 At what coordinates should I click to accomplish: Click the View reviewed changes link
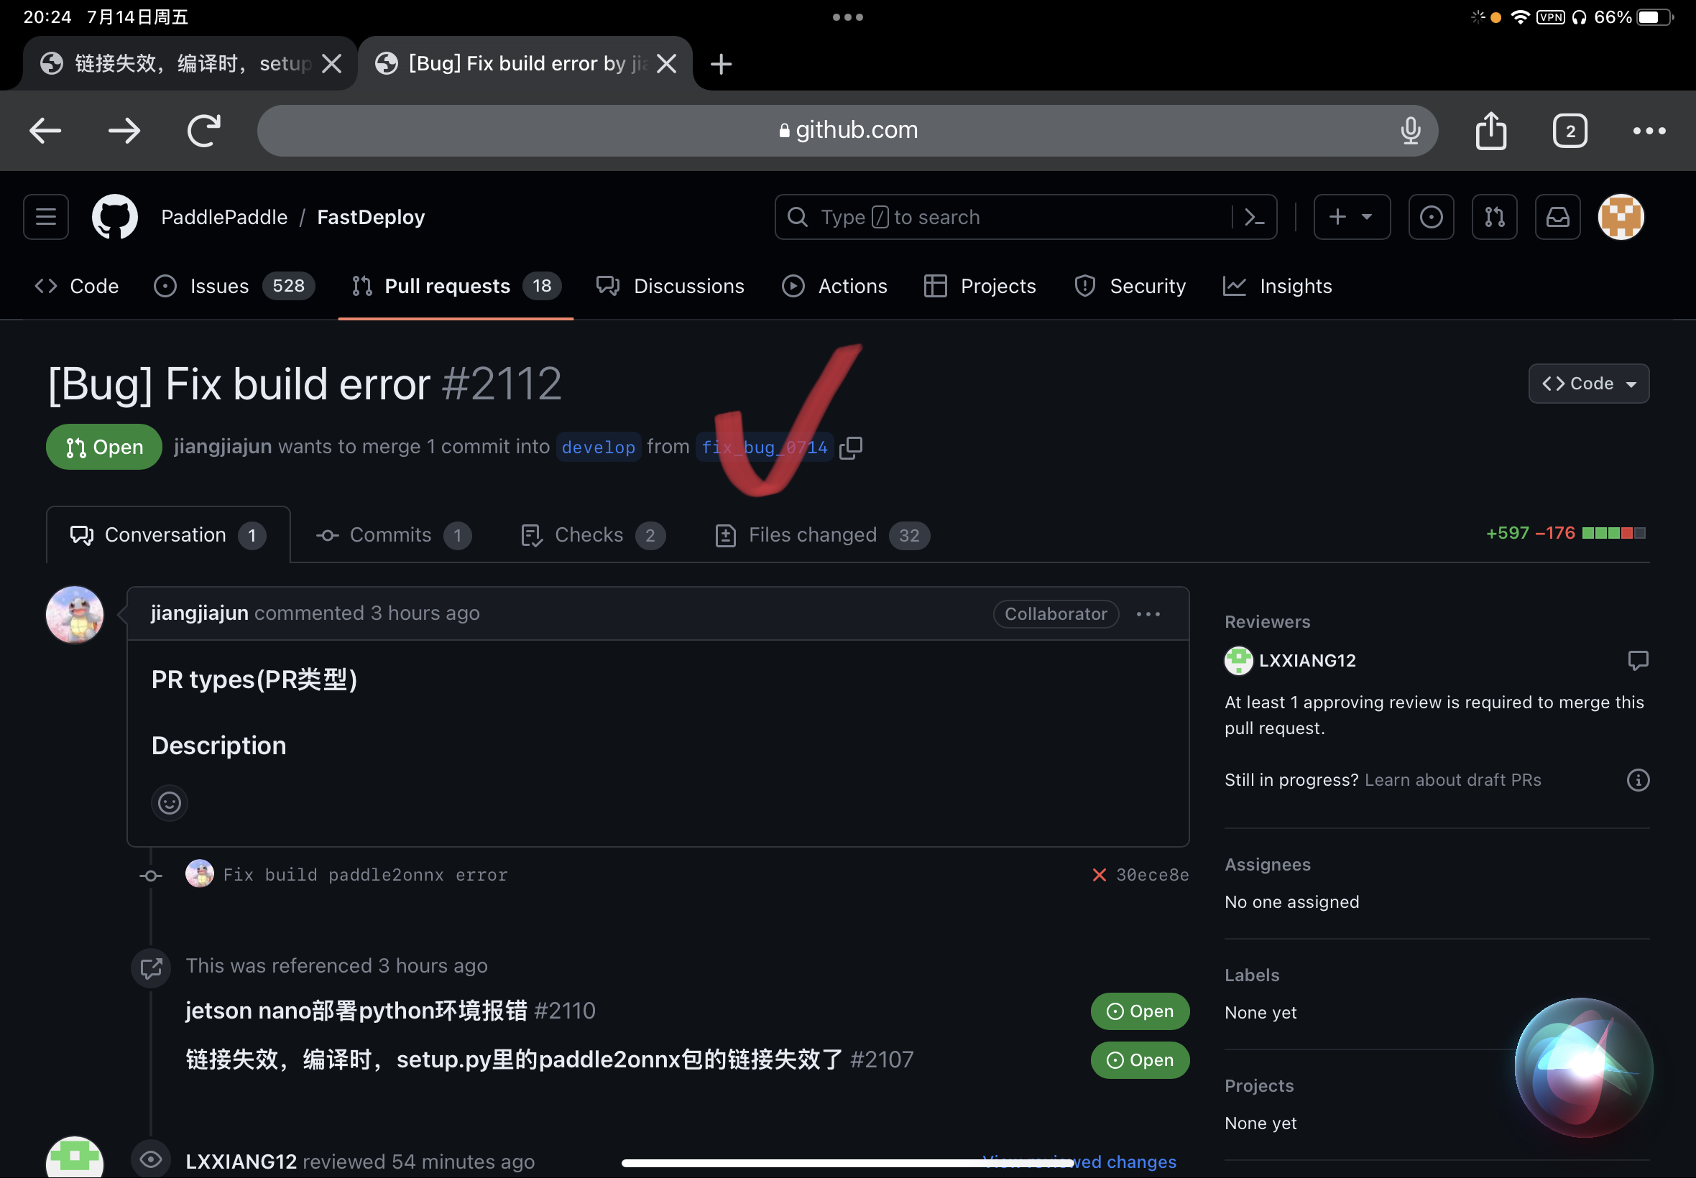coord(1079,1161)
